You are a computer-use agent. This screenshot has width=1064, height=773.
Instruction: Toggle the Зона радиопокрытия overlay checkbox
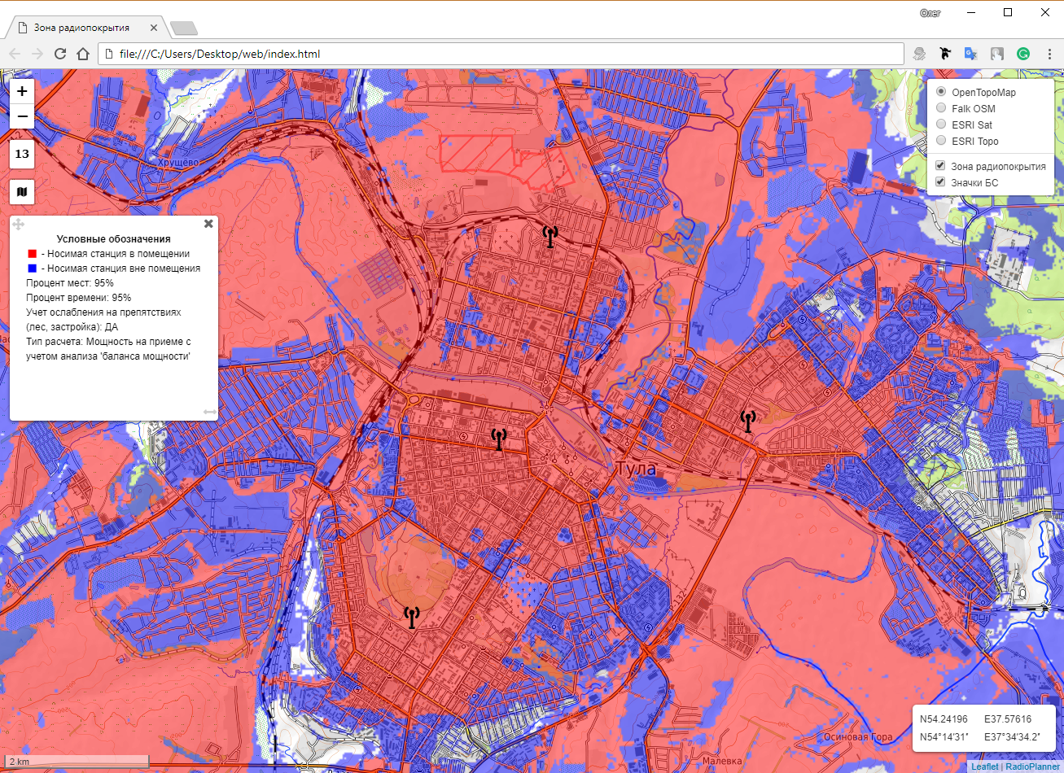click(940, 166)
